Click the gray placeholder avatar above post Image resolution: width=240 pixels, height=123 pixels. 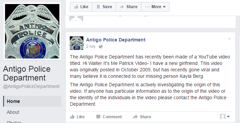76,18
